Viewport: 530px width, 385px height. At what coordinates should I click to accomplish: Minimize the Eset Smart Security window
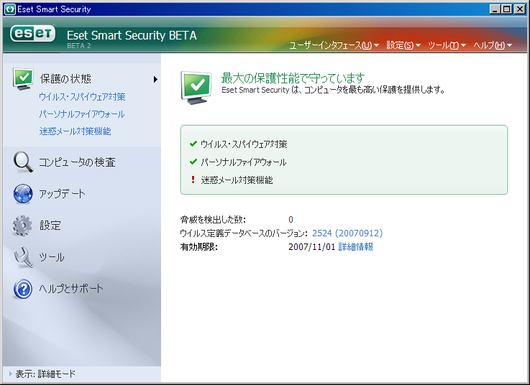click(495, 9)
